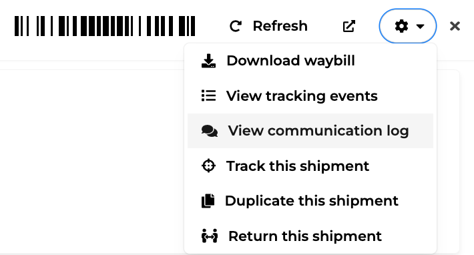Viewport: 474px width, 255px height.
Task: Click the duplicate pages icon
Action: 208,201
